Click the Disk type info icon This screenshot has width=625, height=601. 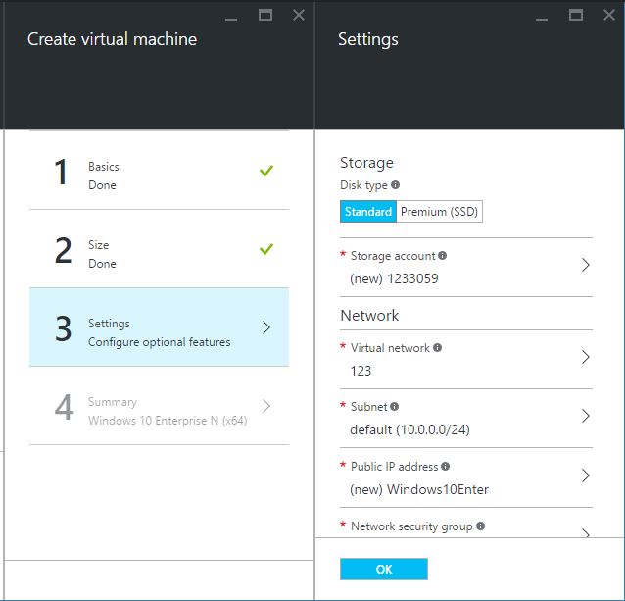click(395, 184)
